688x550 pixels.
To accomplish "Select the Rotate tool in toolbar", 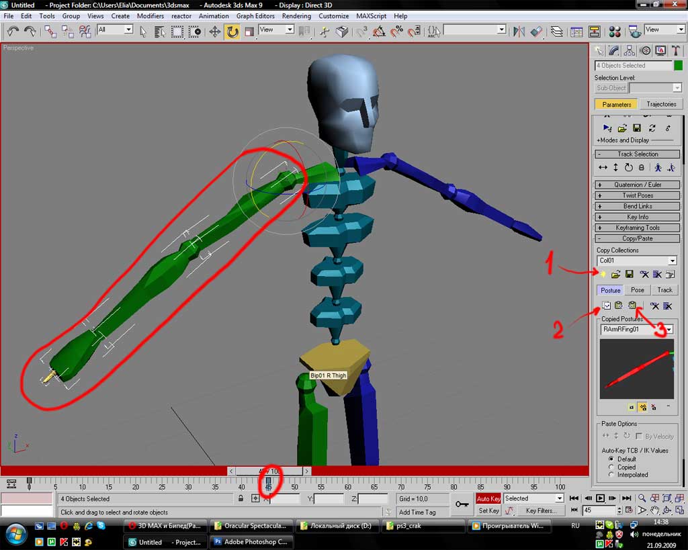I will pyautogui.click(x=232, y=31).
